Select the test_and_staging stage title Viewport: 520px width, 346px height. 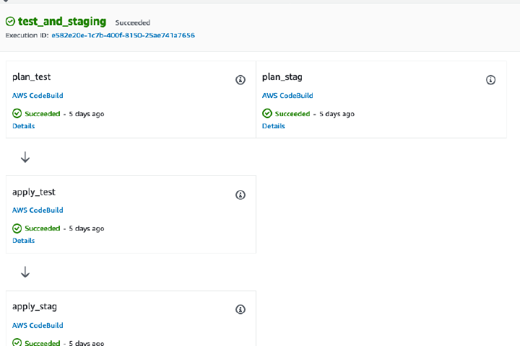pos(61,22)
